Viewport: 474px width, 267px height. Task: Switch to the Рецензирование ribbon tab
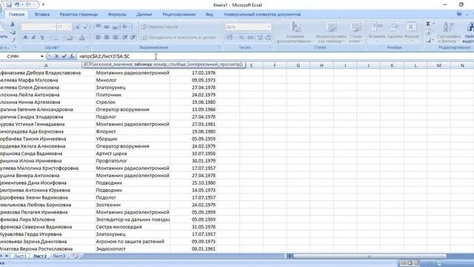[x=179, y=14]
